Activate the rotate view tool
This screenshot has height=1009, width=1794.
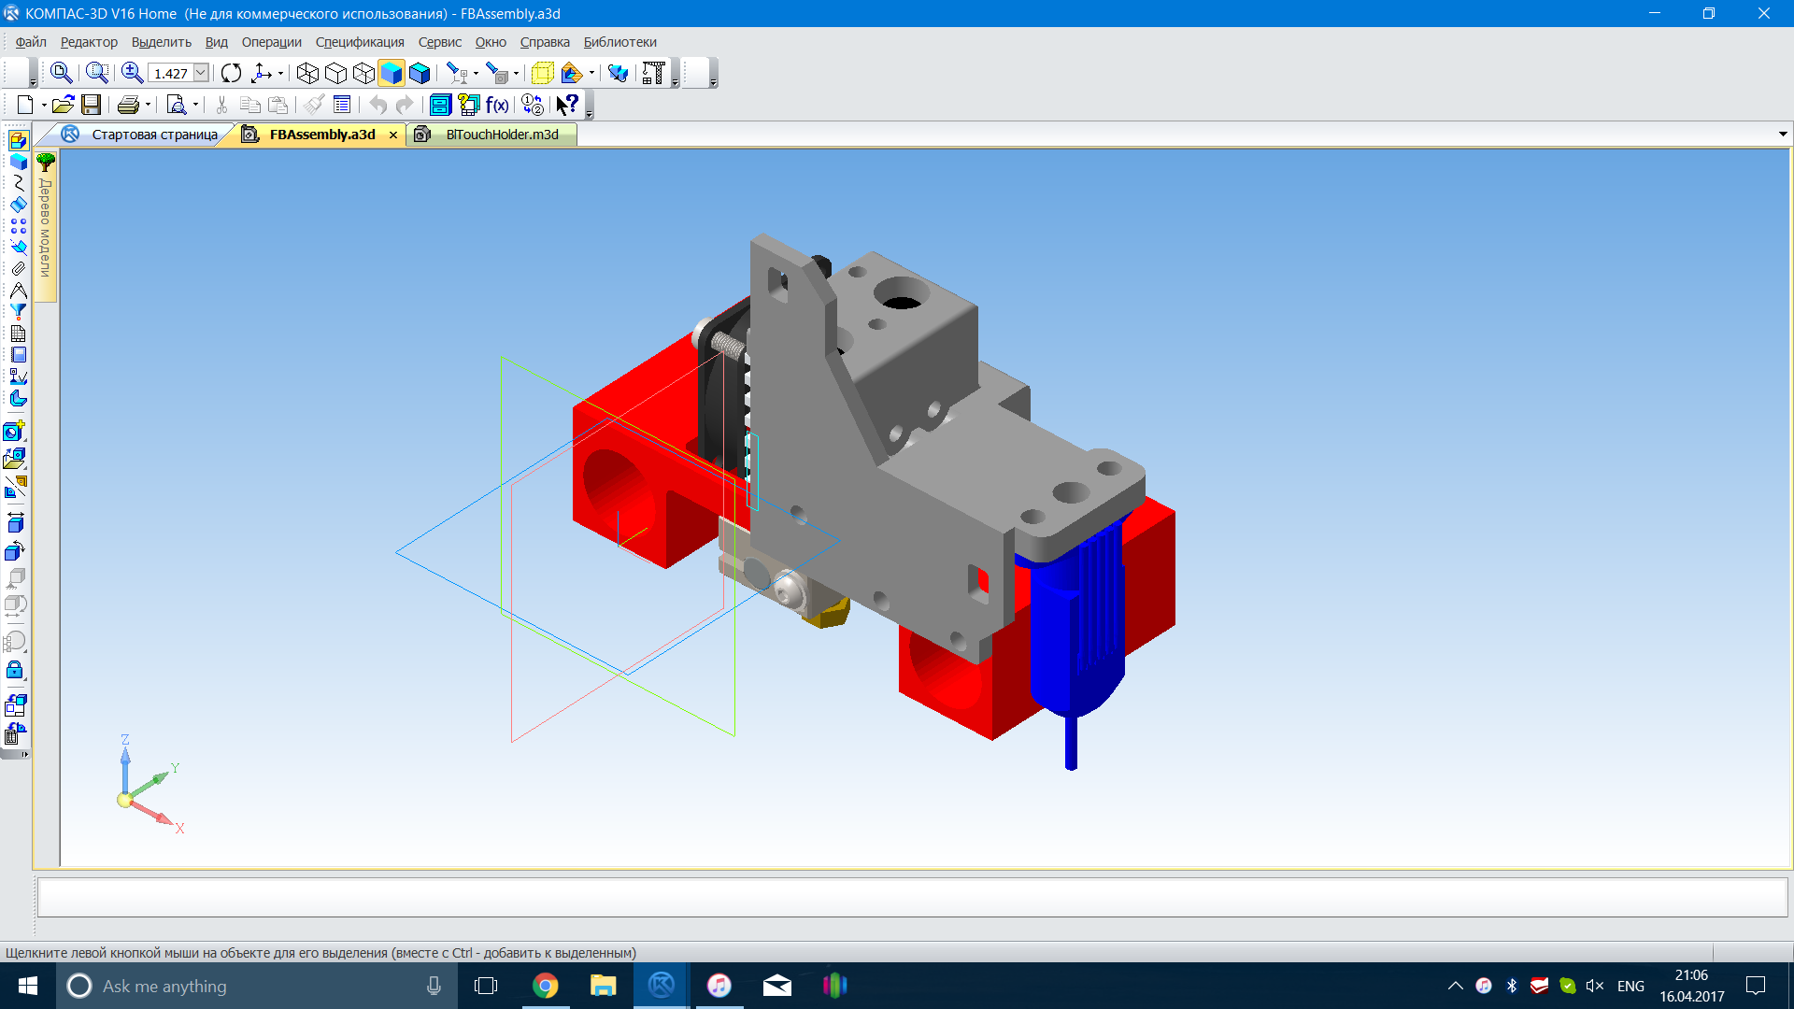tap(231, 73)
